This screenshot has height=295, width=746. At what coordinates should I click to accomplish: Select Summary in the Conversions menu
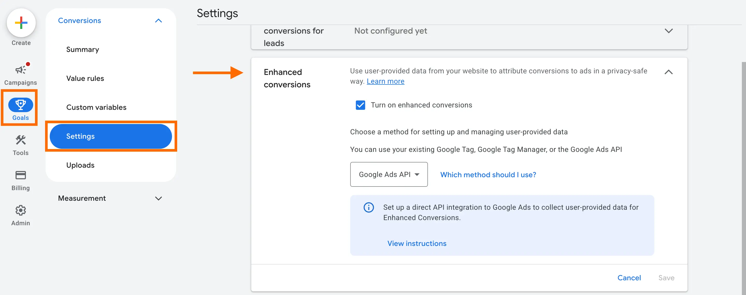pos(83,49)
